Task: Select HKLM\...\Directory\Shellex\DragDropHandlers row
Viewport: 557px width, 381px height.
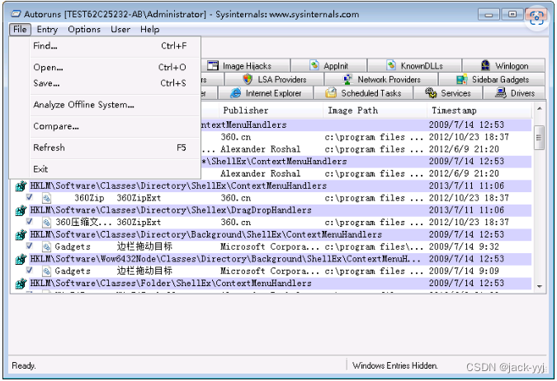Action: 273,210
